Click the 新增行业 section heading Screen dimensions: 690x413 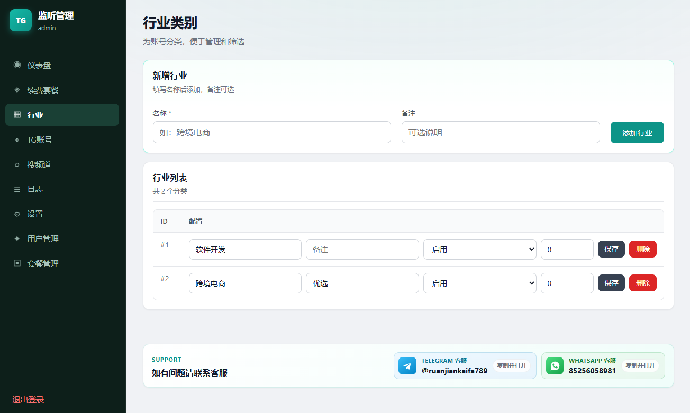pyautogui.click(x=170, y=76)
